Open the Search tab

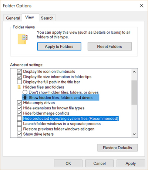tap(47, 18)
